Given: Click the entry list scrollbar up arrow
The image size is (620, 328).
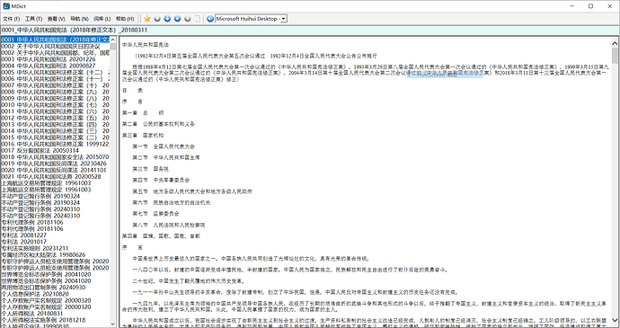Looking at the screenshot, I should [x=113, y=40].
